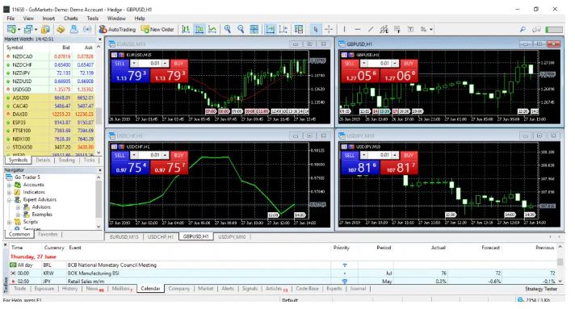Open the Charts menu
This screenshot has height=309, width=575.
(70, 18)
